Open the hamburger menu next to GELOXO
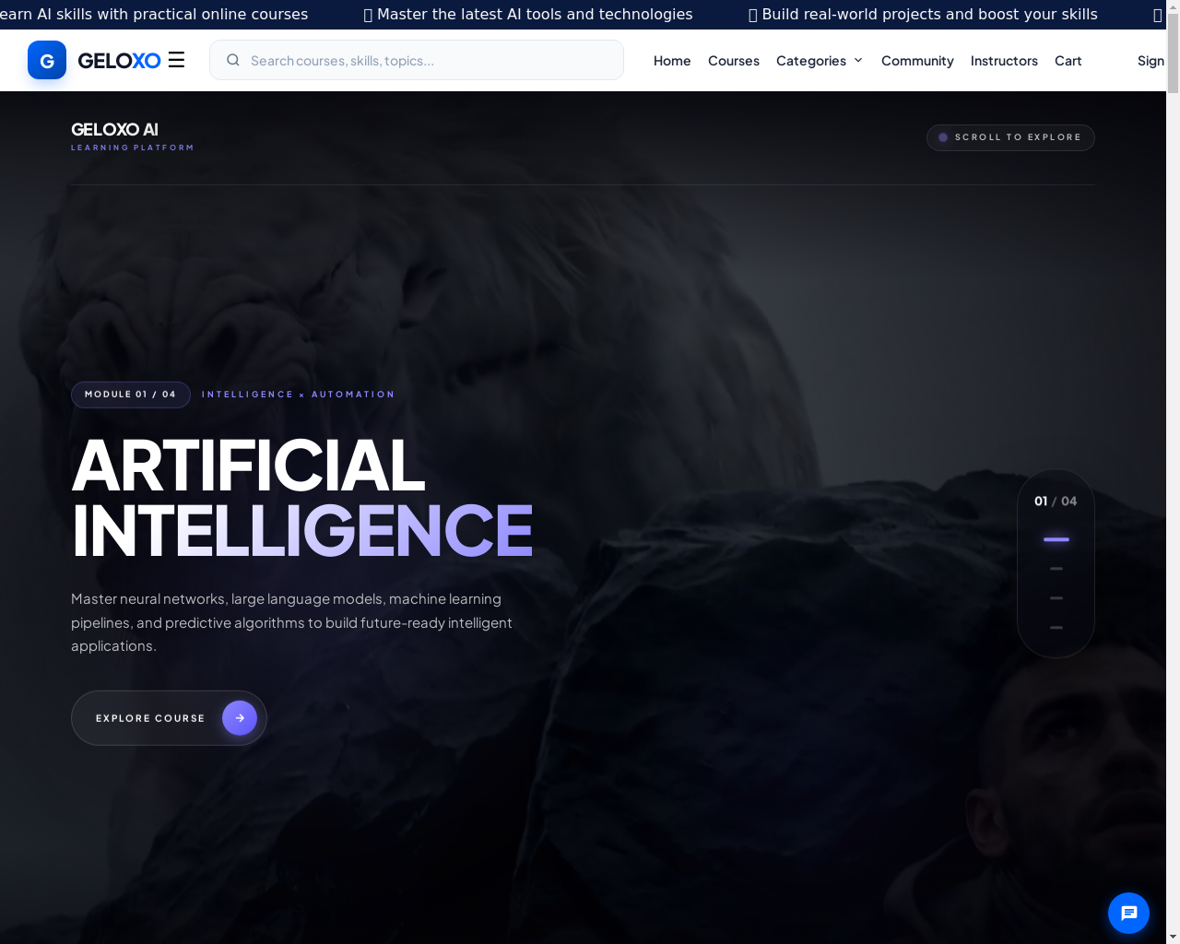 [176, 60]
